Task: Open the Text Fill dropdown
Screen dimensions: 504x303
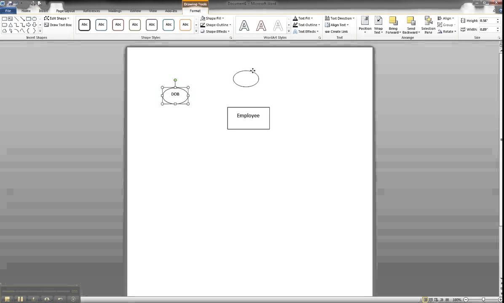Action: click(x=303, y=18)
